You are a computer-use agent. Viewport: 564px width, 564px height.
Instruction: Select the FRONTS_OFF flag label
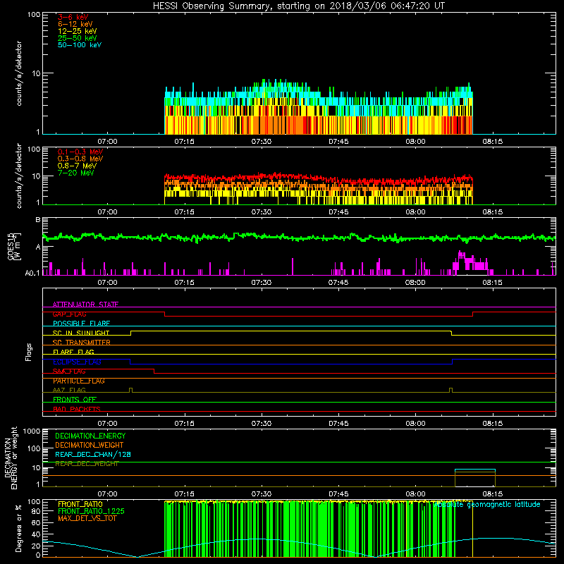point(75,400)
